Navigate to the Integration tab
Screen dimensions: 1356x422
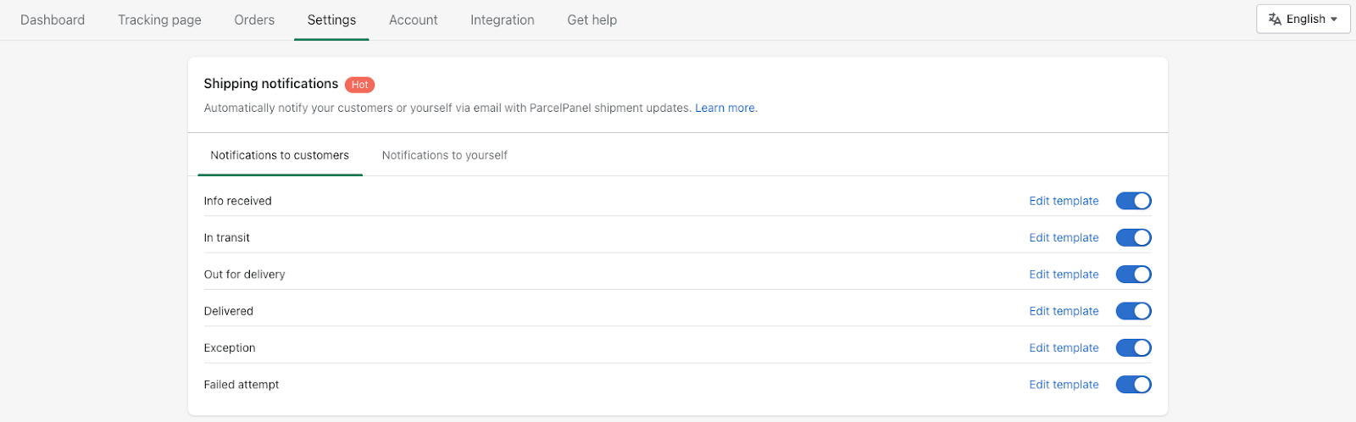click(503, 19)
